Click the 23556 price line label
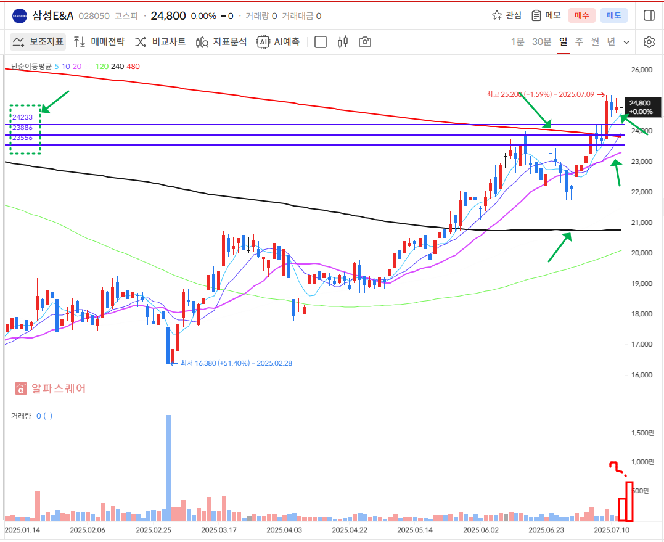664x542 pixels. (x=22, y=138)
